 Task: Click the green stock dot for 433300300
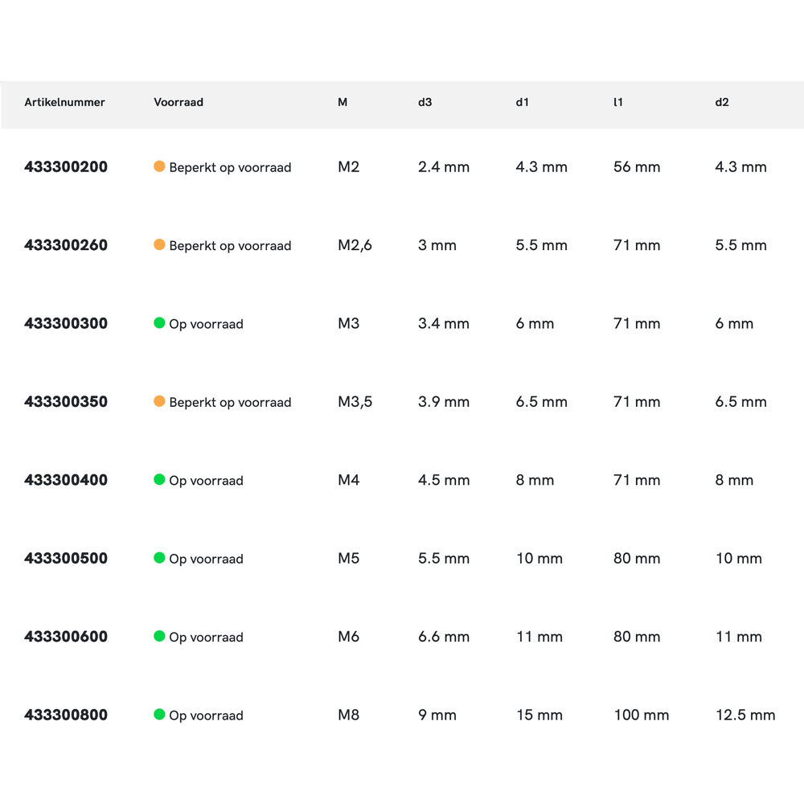[x=159, y=323]
